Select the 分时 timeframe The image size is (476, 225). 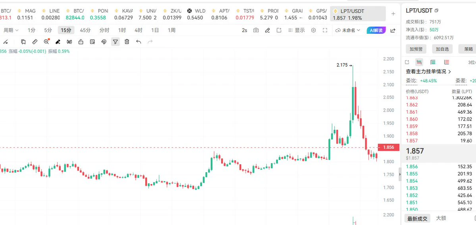(x=104, y=31)
